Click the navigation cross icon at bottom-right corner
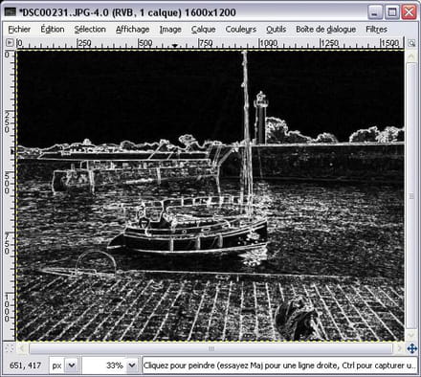This screenshot has height=377, width=421. (412, 348)
